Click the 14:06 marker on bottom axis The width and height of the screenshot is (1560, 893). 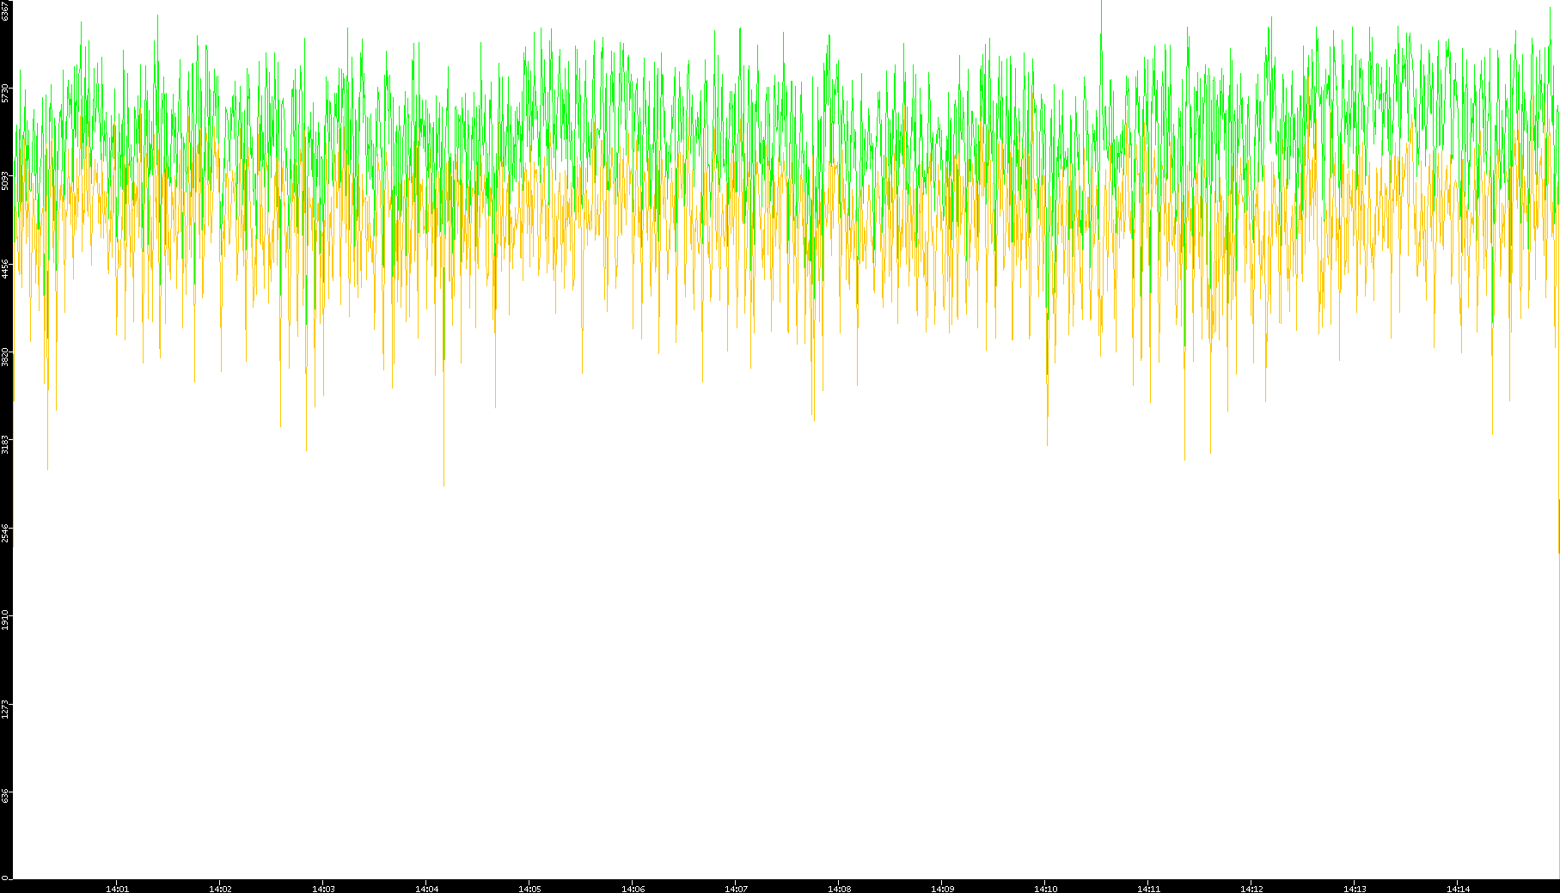633,889
